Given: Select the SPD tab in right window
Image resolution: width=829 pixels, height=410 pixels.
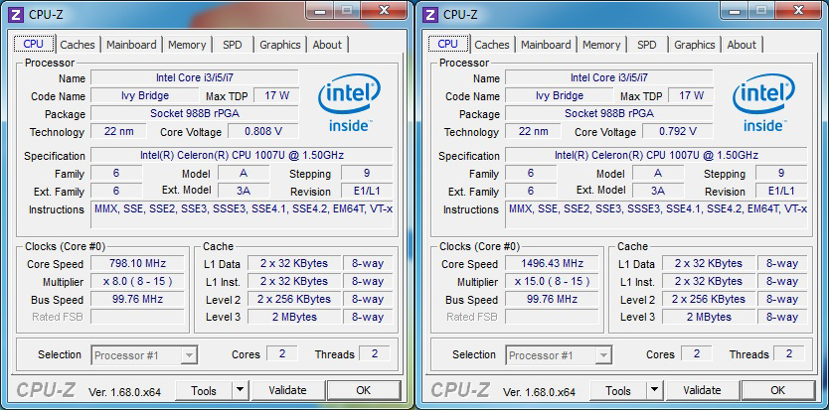Looking at the screenshot, I should pyautogui.click(x=646, y=45).
